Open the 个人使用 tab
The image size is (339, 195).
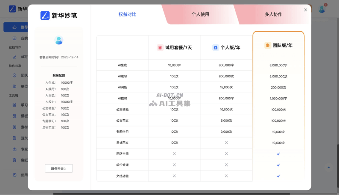(x=200, y=14)
